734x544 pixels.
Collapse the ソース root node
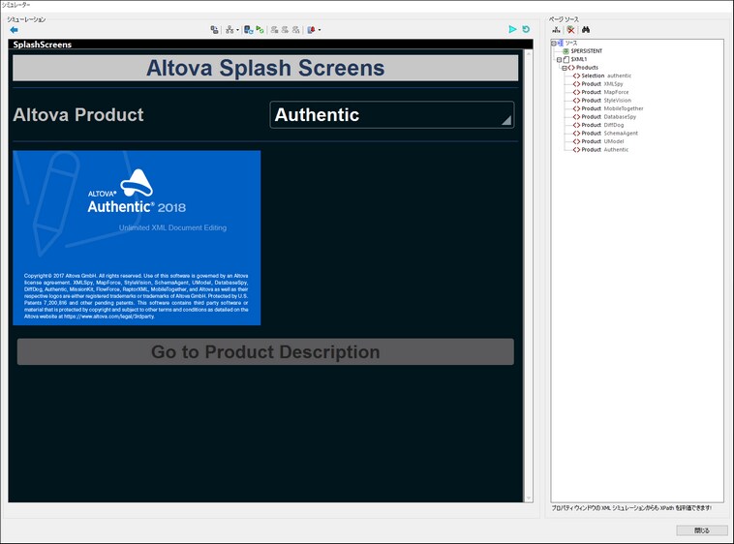point(554,43)
